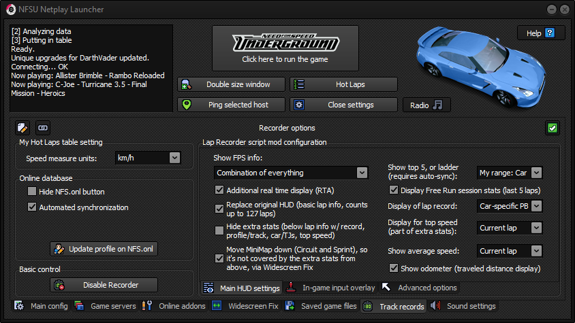Click the green checkmark confirm icon
This screenshot has height=323, width=575.
(553, 128)
